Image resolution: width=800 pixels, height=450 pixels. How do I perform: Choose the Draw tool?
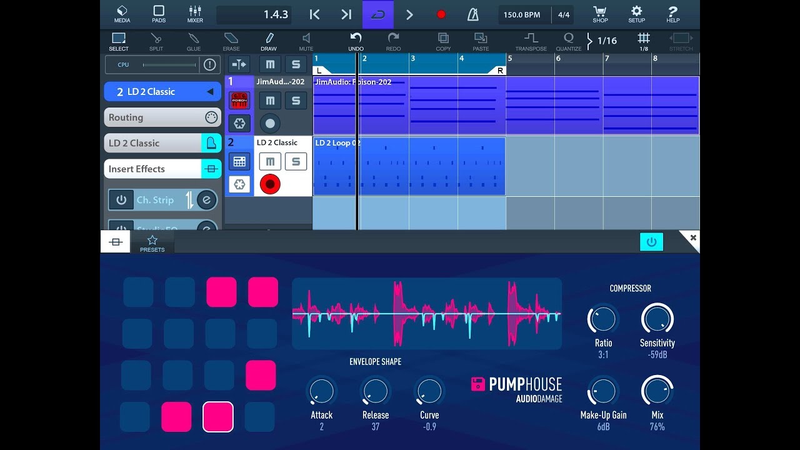point(269,41)
